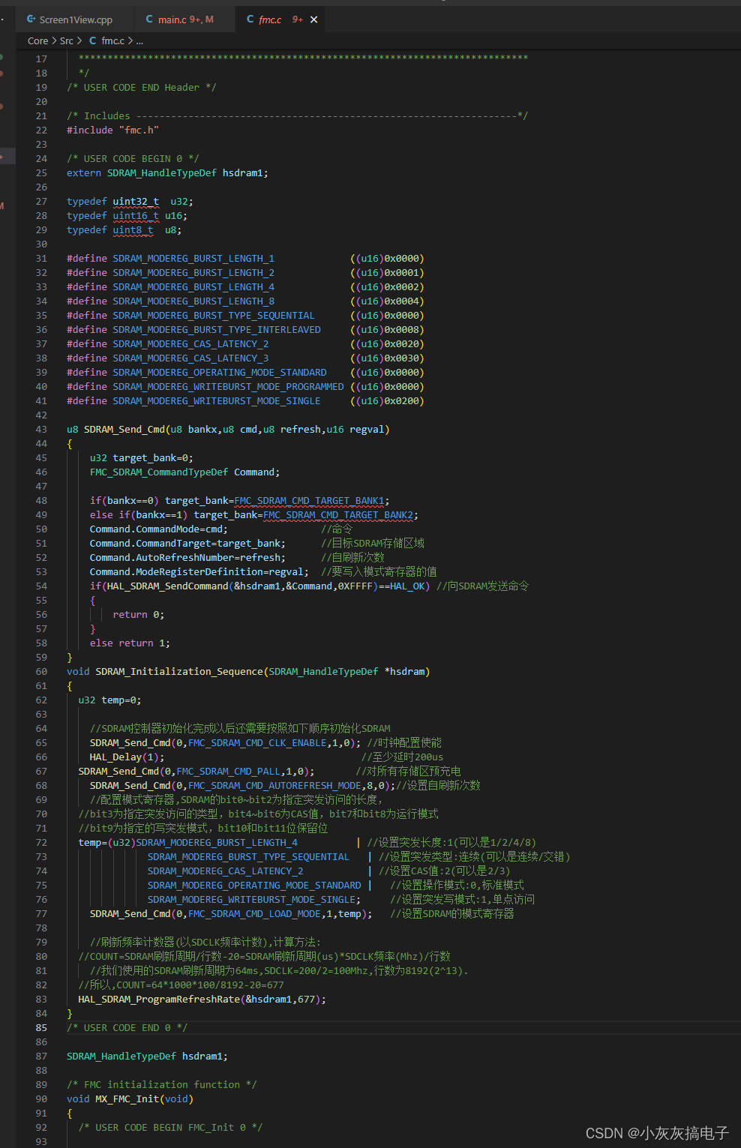Expand the Src breadcrumb segment

point(67,41)
